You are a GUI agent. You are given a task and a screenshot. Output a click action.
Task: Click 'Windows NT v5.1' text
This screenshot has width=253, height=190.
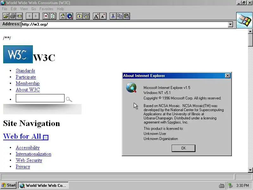tap(157, 93)
